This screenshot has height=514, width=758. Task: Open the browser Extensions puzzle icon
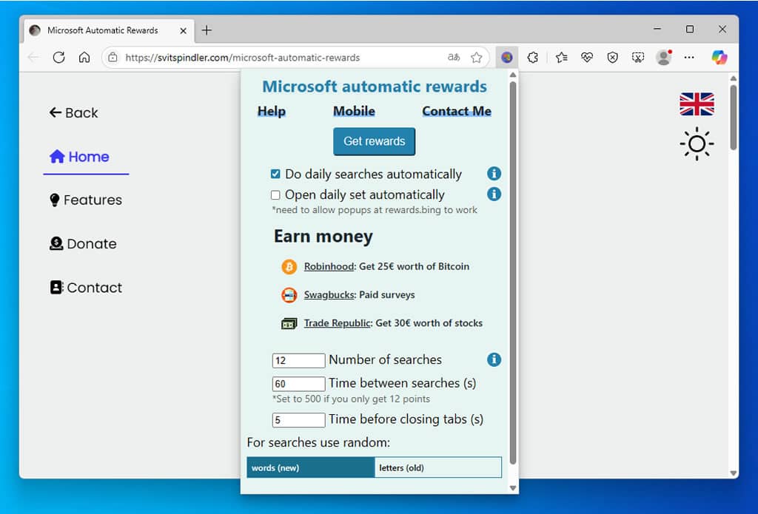(532, 58)
